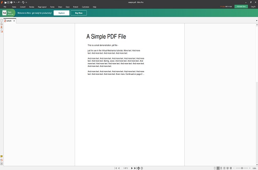Go to next page with the right arrow

132,168
